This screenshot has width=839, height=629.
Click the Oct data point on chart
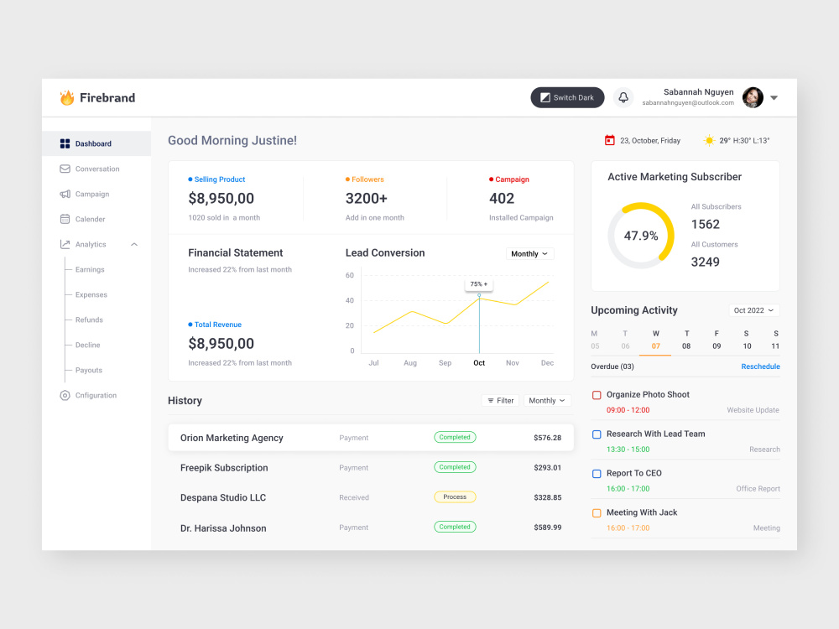pyautogui.click(x=479, y=295)
